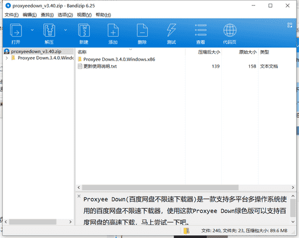Sort by the Name (名称) column header
The height and width of the screenshot is (238, 299).
[x=82, y=52]
